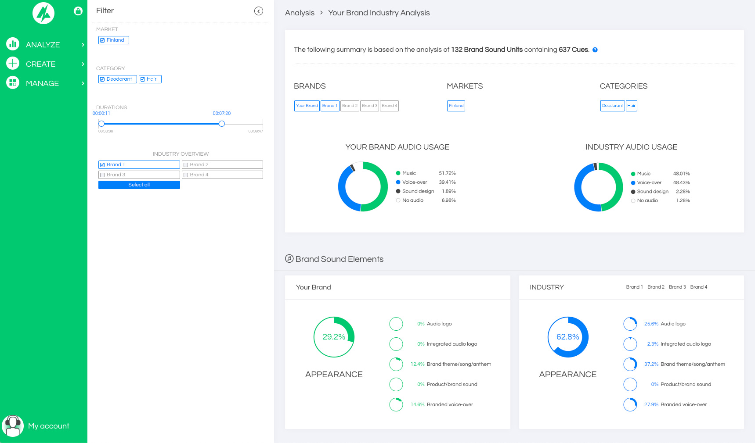Click Industry Product/brand sound circle indicator
Screen dimensions: 755x443
(x=630, y=384)
